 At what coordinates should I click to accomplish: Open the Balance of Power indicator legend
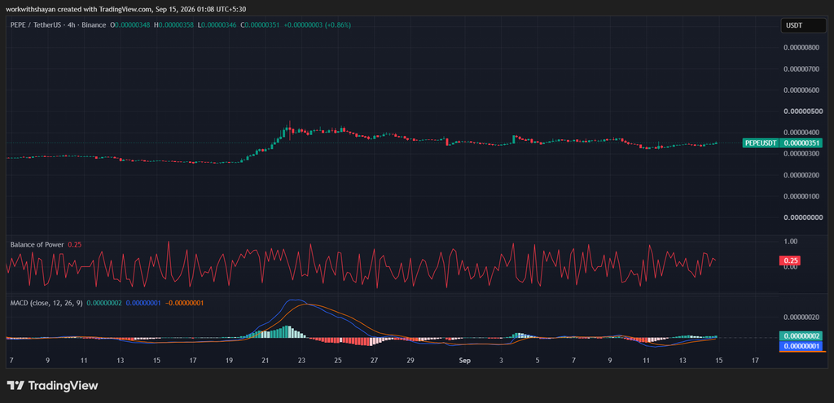37,244
